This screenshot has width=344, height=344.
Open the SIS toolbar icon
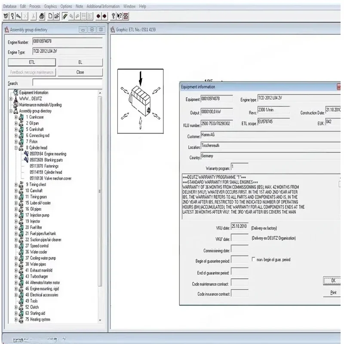coord(126,16)
